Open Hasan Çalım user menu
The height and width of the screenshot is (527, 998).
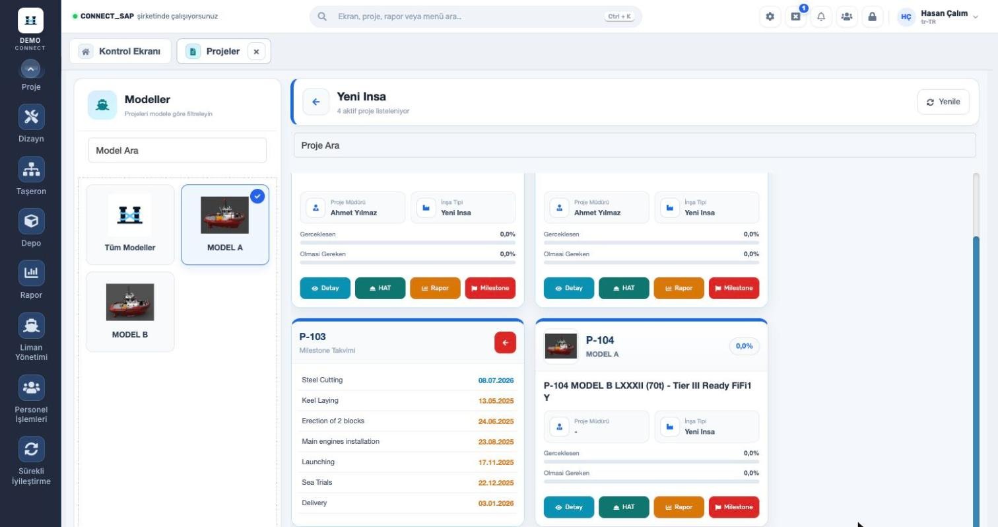[x=938, y=17]
